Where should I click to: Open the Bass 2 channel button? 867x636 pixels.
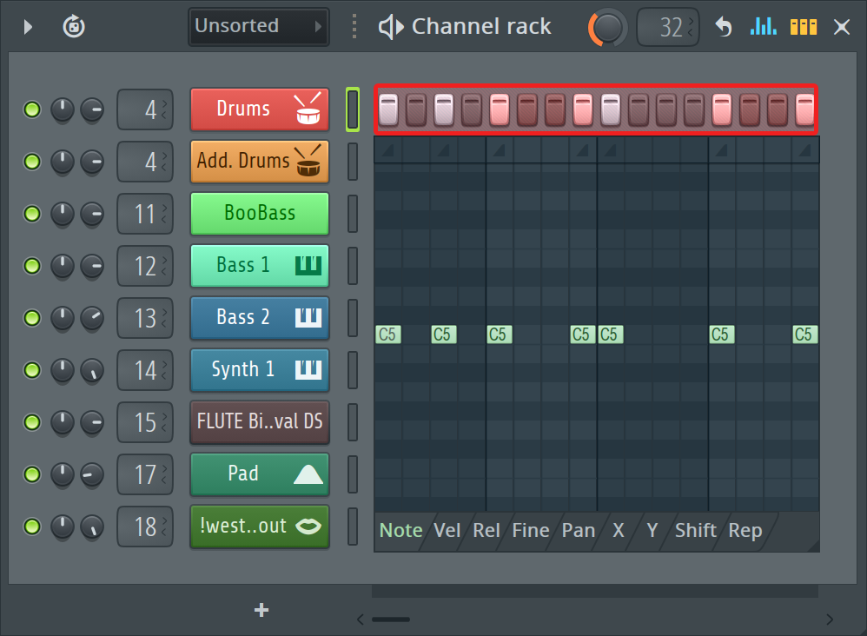[260, 318]
